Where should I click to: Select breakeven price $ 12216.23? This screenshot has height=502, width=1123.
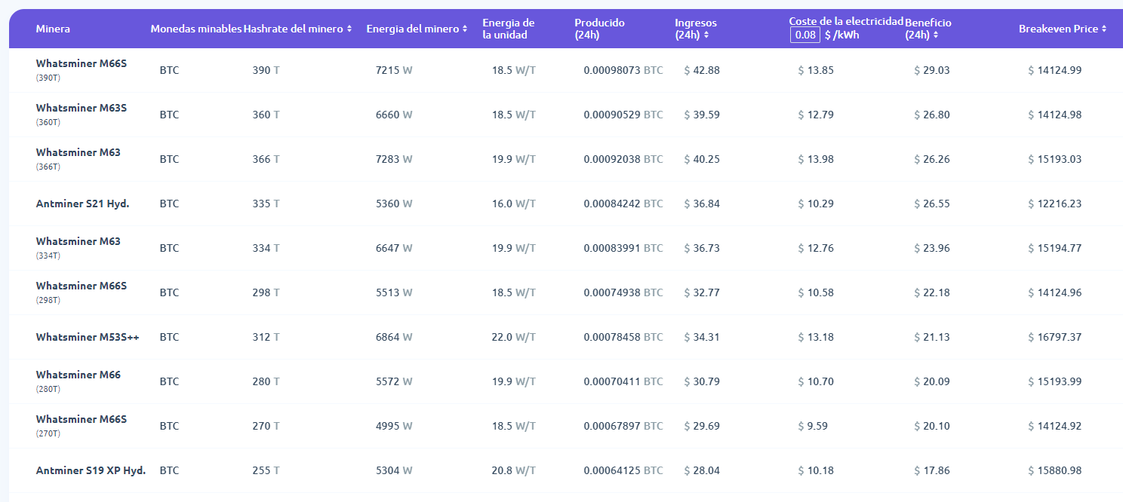(x=1055, y=204)
